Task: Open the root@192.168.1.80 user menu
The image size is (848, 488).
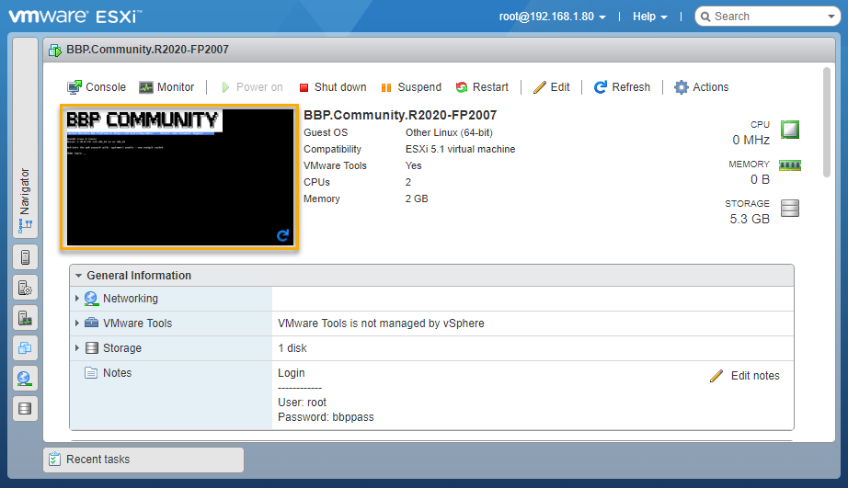Action: click(x=552, y=17)
